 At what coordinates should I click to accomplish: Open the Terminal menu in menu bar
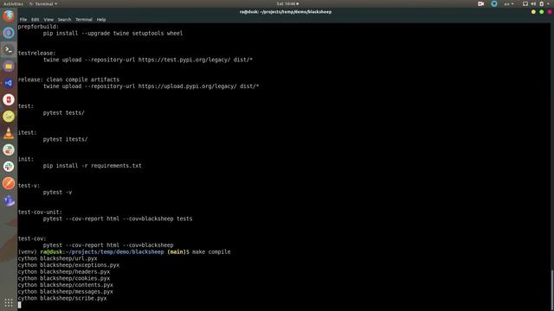(84, 20)
